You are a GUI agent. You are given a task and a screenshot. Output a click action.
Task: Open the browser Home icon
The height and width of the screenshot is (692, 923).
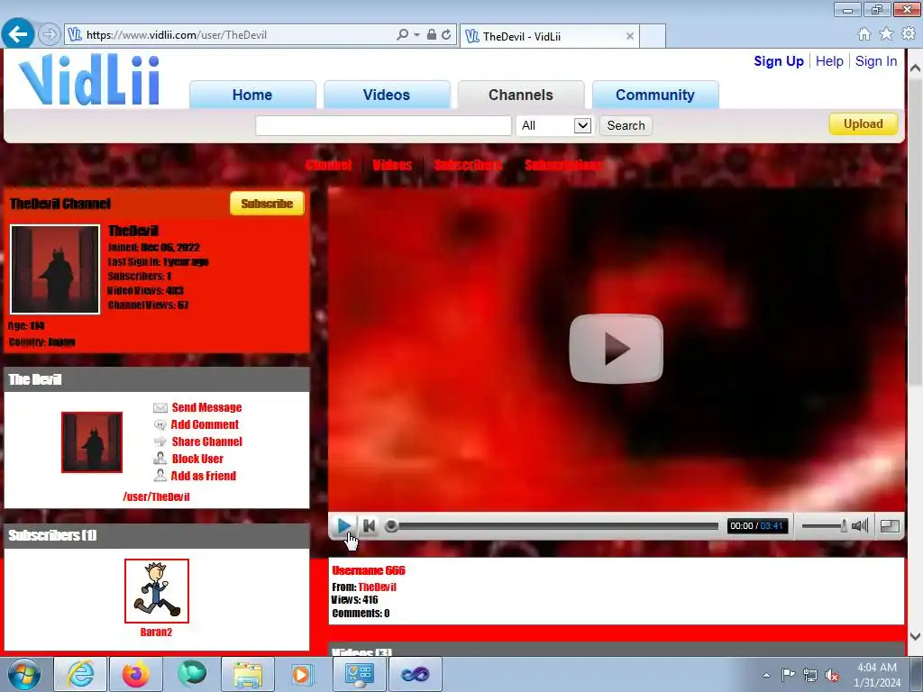click(x=864, y=34)
